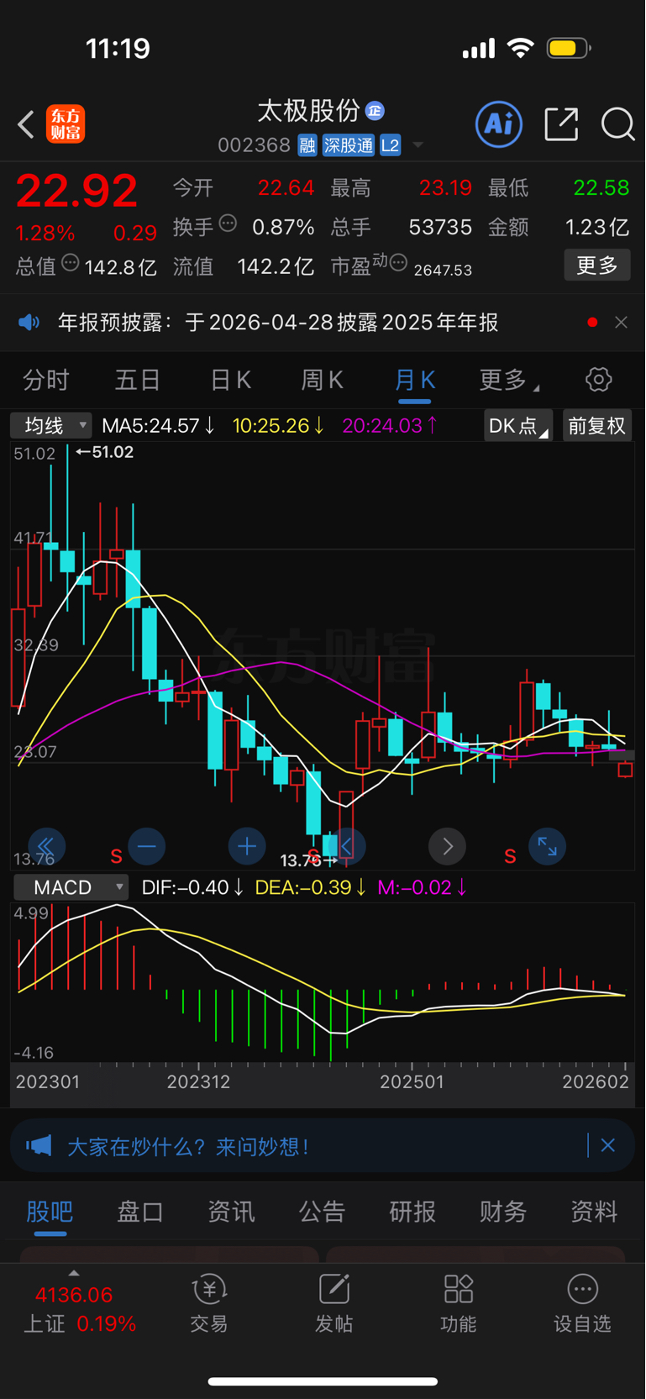The image size is (646, 1399).
Task: Expand chart to fullscreen icon
Action: click(x=548, y=846)
